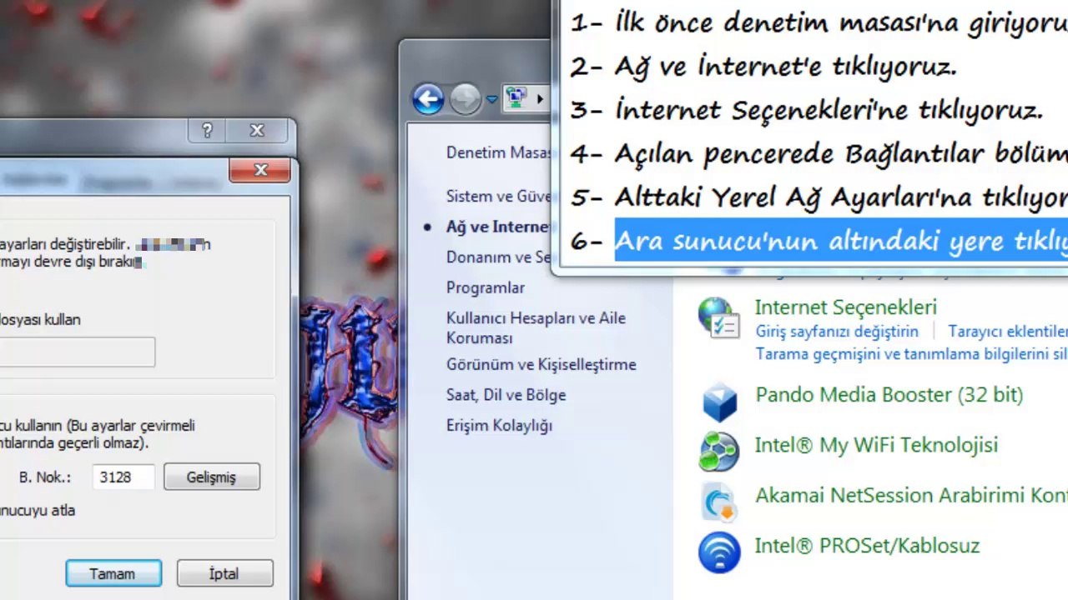The image size is (1068, 600).
Task: Close the LAN settings dialog
Action: (x=260, y=170)
